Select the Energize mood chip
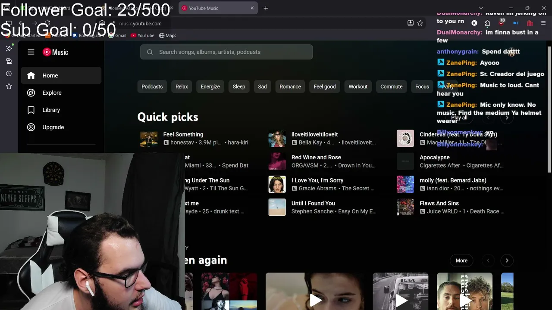Image resolution: width=552 pixels, height=310 pixels. [210, 87]
